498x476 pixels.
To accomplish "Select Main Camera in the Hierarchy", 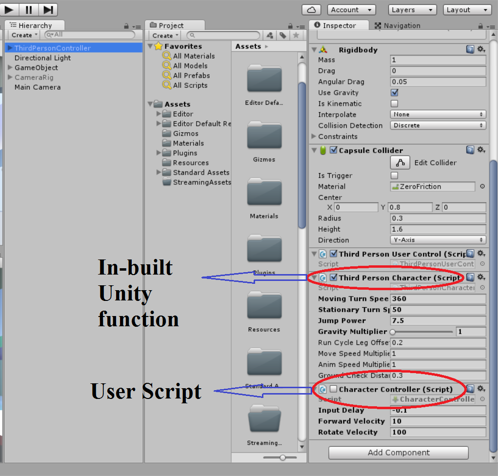I will [x=38, y=87].
